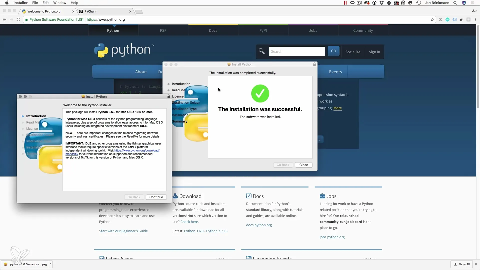Click the lock icon in completed installer
The width and height of the screenshot is (480, 270).
coord(314,64)
